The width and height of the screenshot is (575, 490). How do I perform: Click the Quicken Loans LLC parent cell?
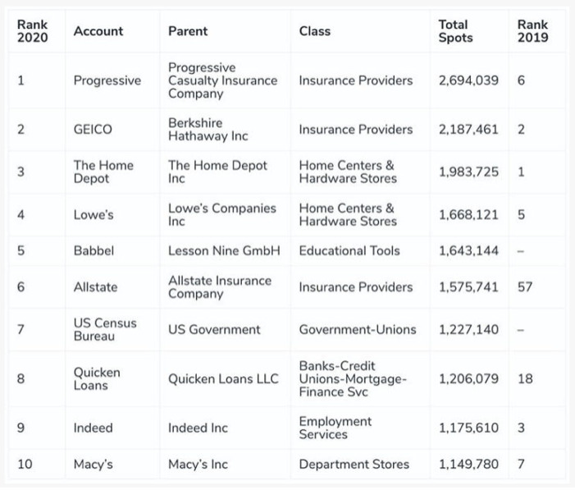[223, 379]
